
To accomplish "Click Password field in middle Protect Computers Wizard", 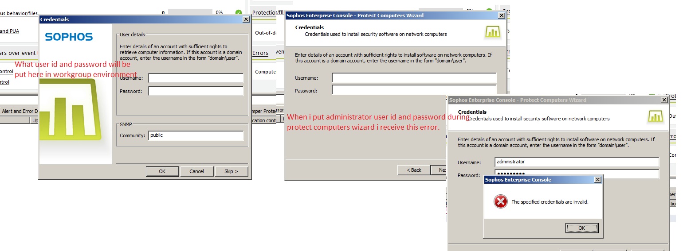I will 414,90.
